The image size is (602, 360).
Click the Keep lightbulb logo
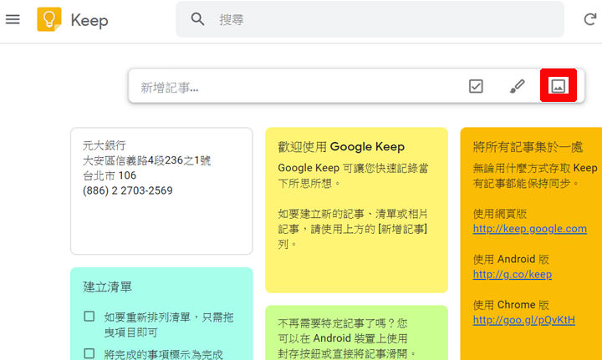point(49,19)
